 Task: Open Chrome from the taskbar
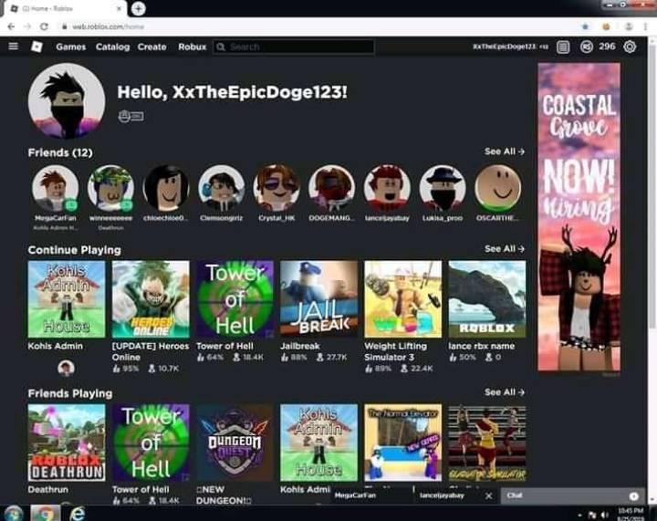pos(46,513)
